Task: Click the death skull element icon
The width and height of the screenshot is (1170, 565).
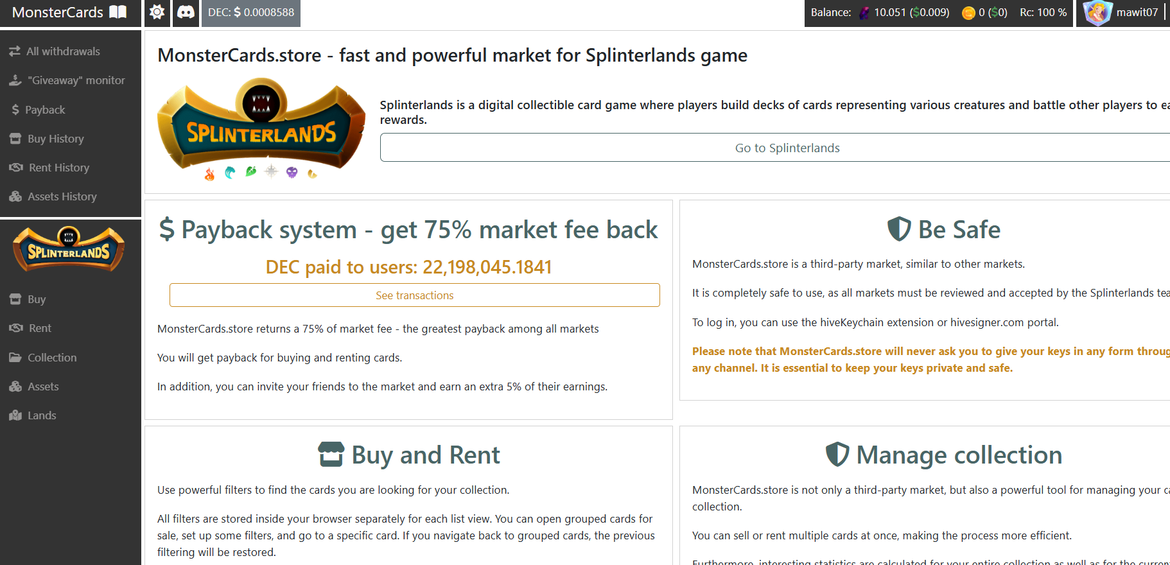Action: click(292, 172)
